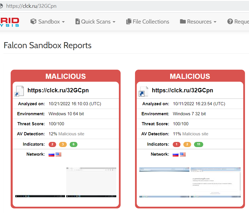Click US flag in Windows 7 report network
This screenshot has height=213, width=249.
coord(183,154)
